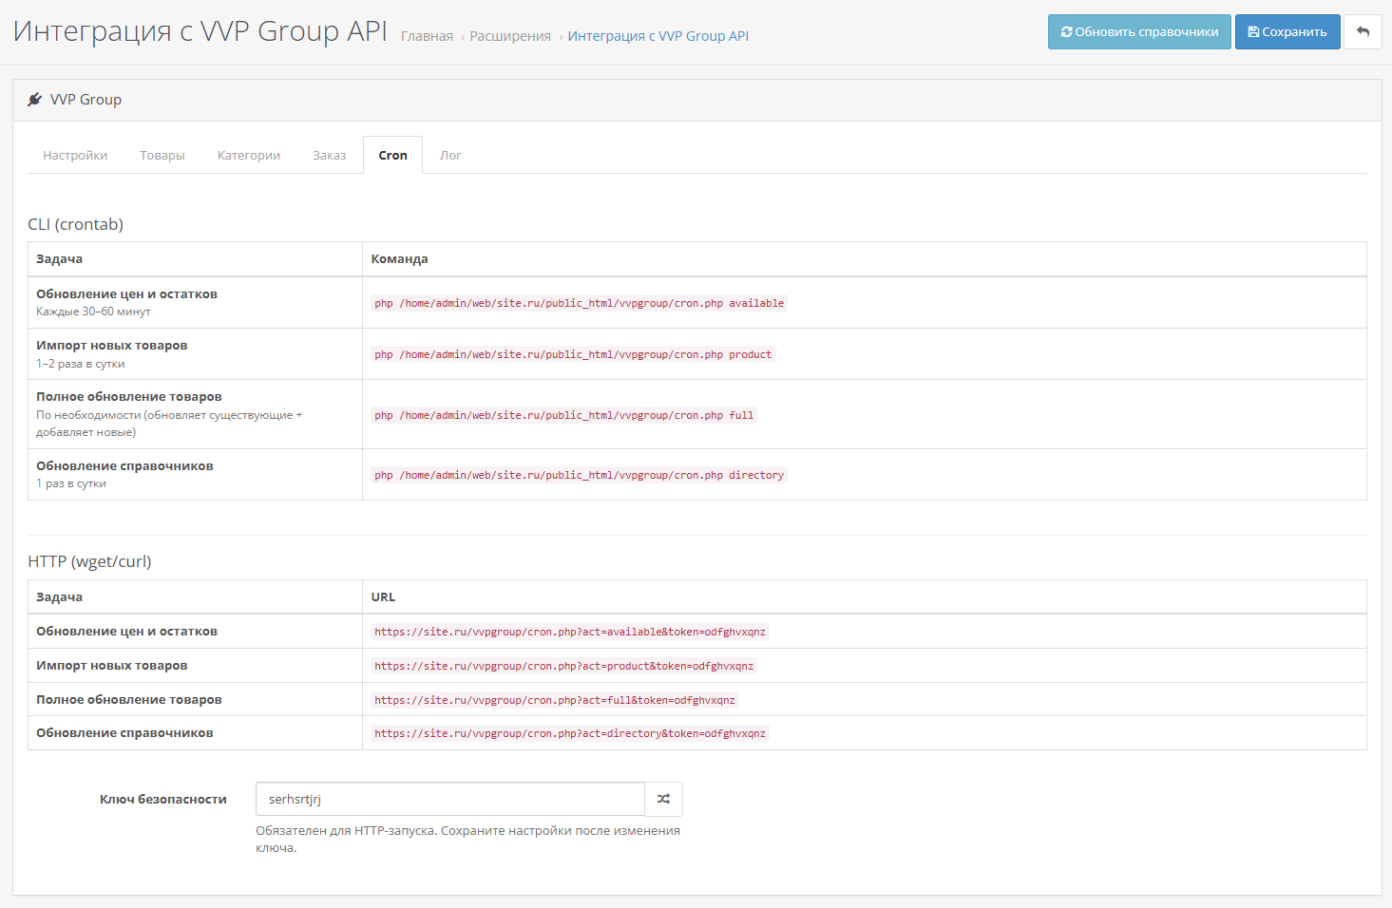This screenshot has width=1392, height=908.
Task: Click the 'CLI (crontab)' heading
Action: 76,224
